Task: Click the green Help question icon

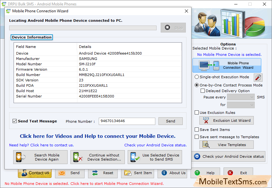Action: (x=197, y=173)
